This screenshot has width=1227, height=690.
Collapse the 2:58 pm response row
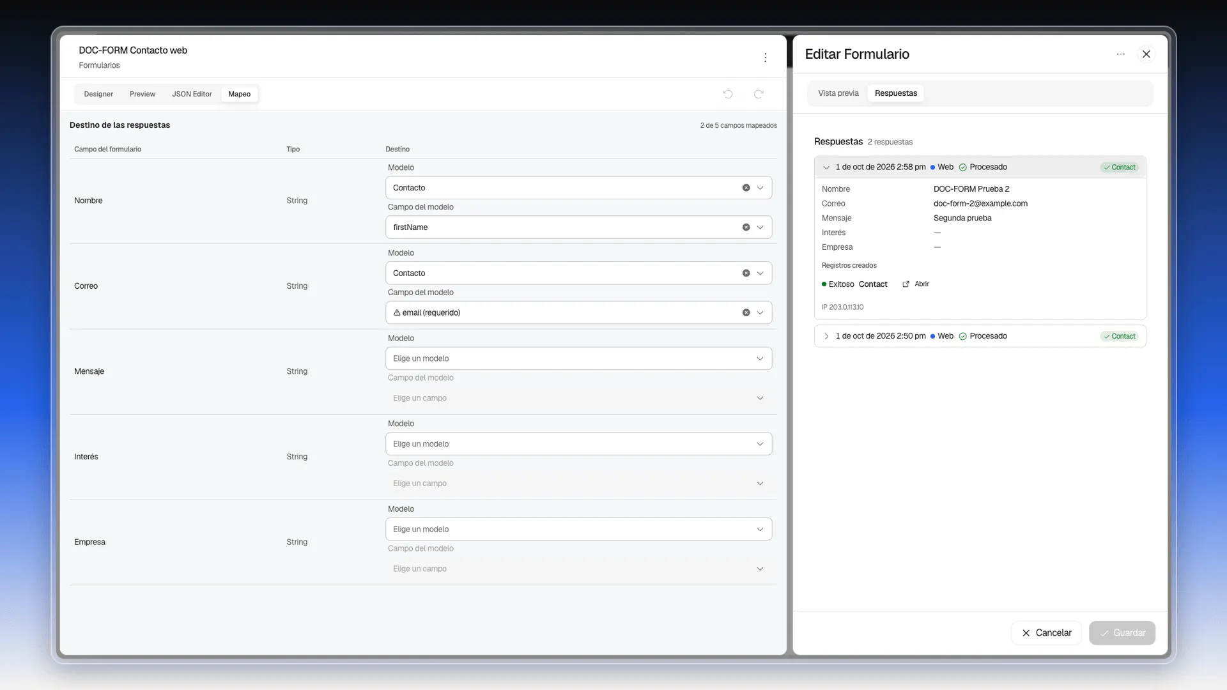[x=826, y=167]
